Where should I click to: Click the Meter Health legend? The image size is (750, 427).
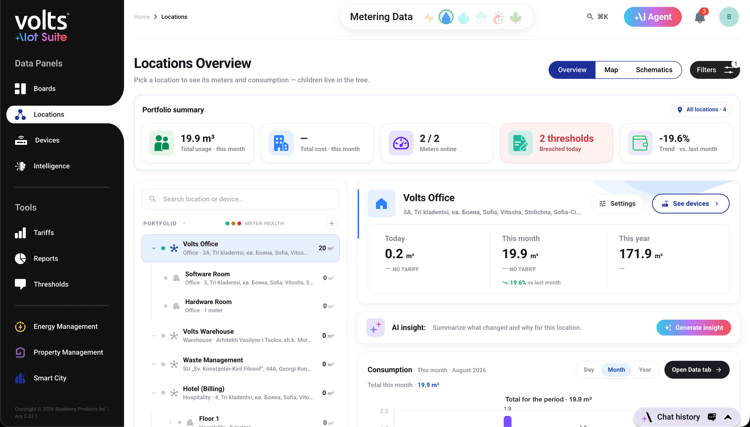tap(255, 224)
